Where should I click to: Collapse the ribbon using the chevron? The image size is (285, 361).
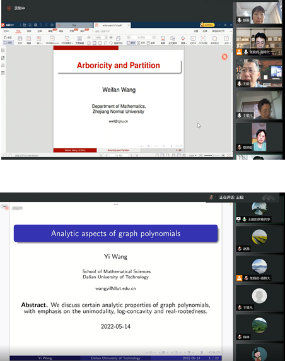(231, 31)
